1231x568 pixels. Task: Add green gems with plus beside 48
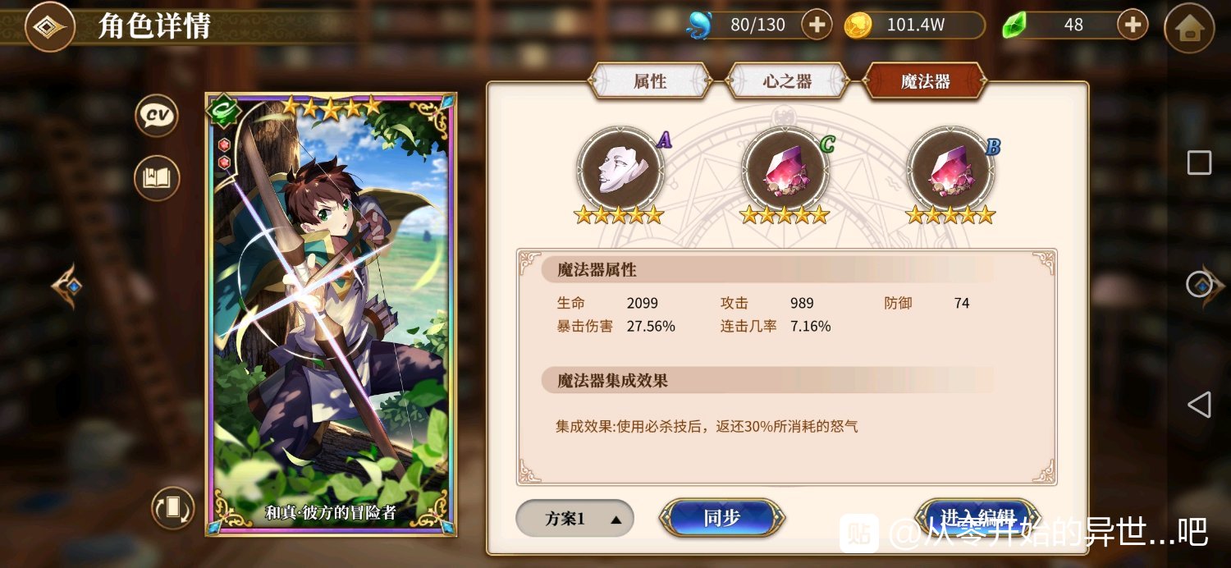point(1133,25)
